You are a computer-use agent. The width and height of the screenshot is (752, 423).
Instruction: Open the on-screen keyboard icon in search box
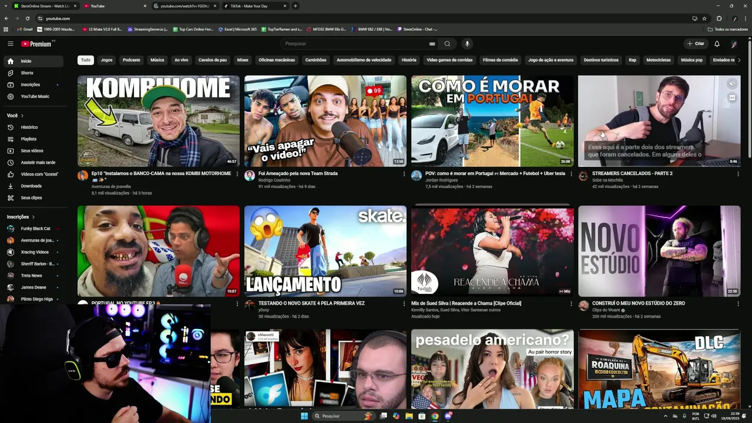pos(432,43)
